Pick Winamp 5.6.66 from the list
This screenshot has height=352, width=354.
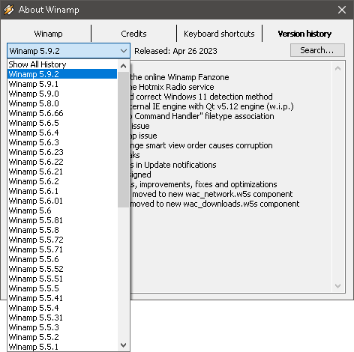[x=62, y=113]
